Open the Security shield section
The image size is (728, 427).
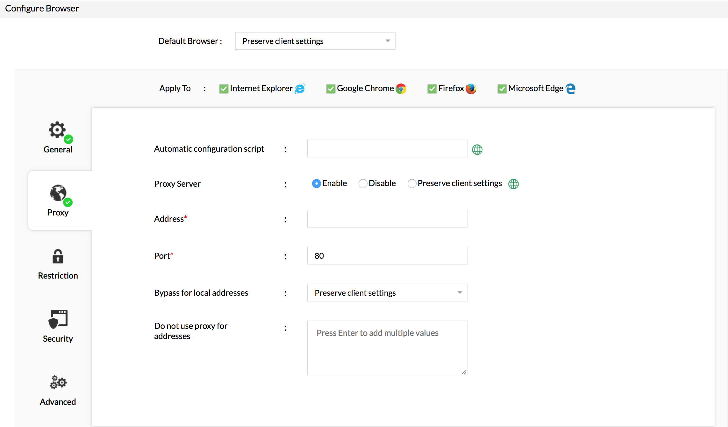pos(58,319)
